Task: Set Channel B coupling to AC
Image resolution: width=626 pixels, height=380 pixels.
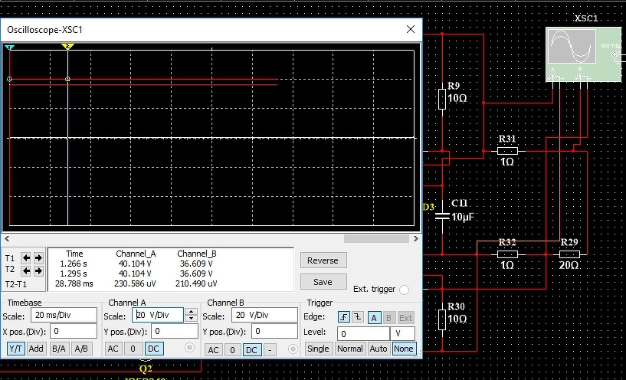Action: pyautogui.click(x=213, y=350)
